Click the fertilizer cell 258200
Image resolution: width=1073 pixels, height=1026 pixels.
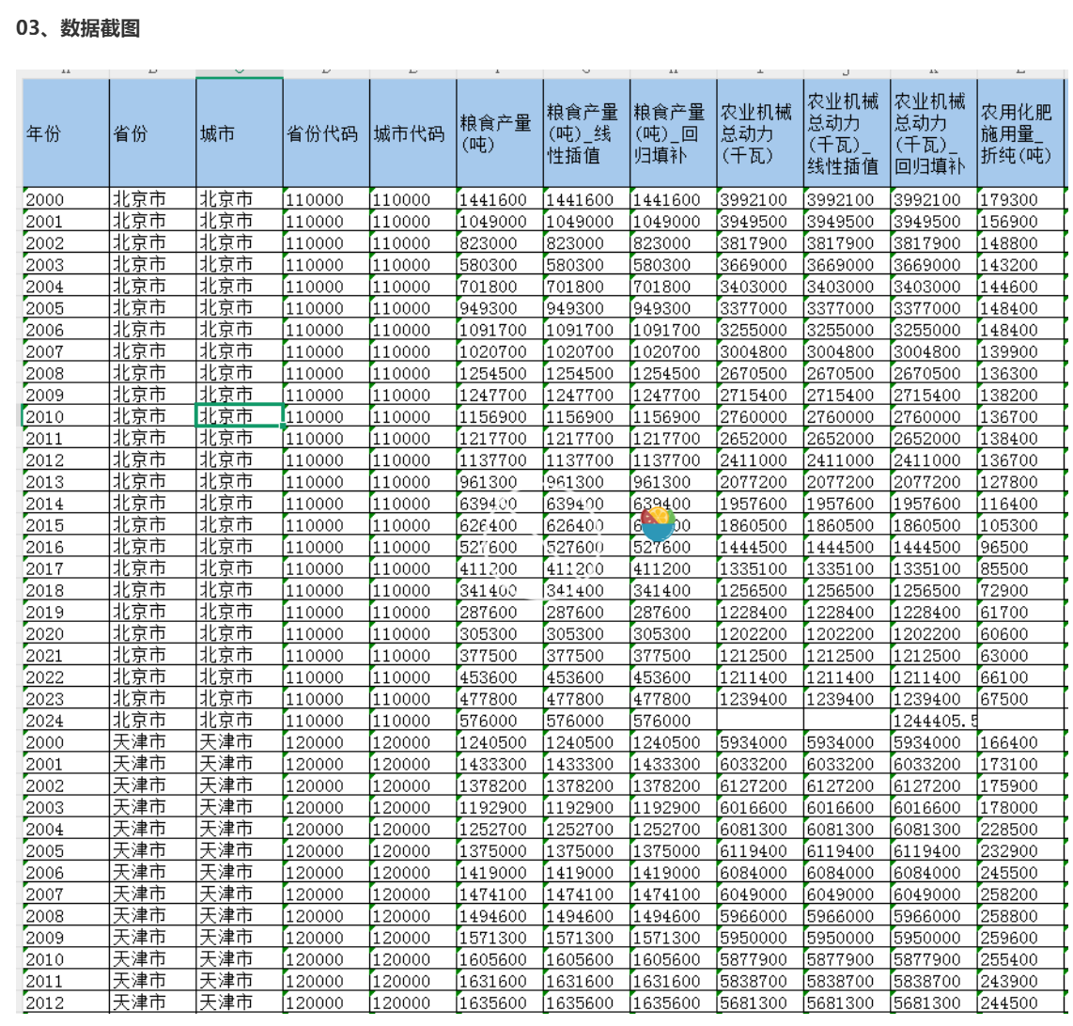tap(1021, 894)
